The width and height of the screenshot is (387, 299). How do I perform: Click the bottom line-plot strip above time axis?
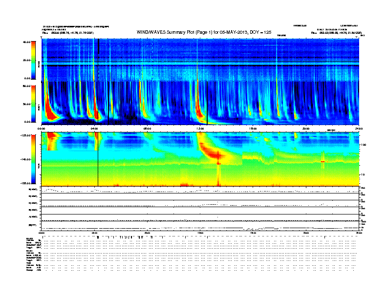(x=200, y=226)
